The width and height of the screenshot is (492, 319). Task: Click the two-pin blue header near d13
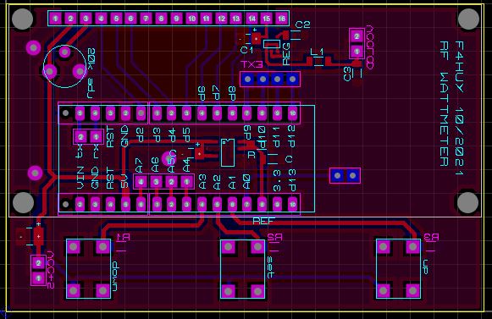[x=345, y=176]
